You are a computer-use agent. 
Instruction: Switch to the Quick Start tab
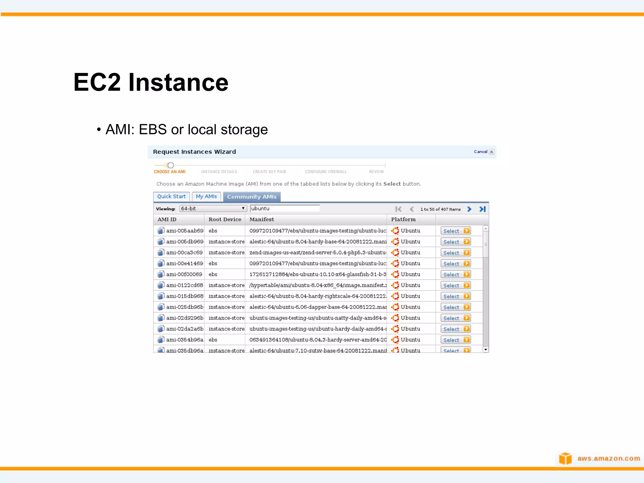(171, 197)
